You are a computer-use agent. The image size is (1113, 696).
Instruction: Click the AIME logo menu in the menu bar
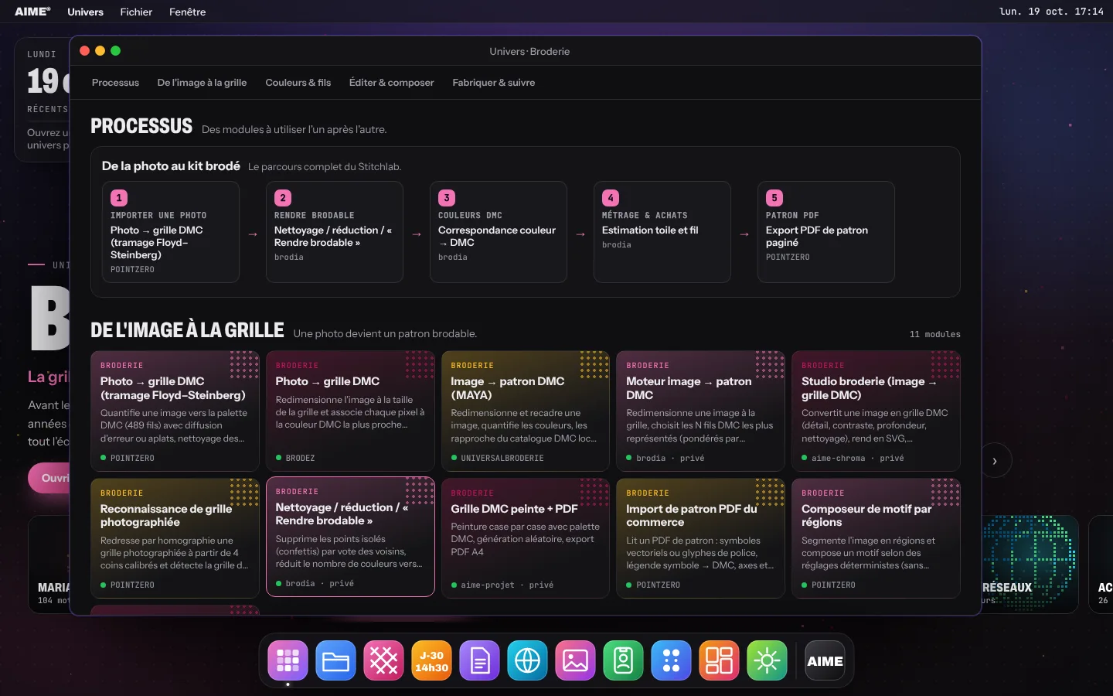click(x=32, y=12)
